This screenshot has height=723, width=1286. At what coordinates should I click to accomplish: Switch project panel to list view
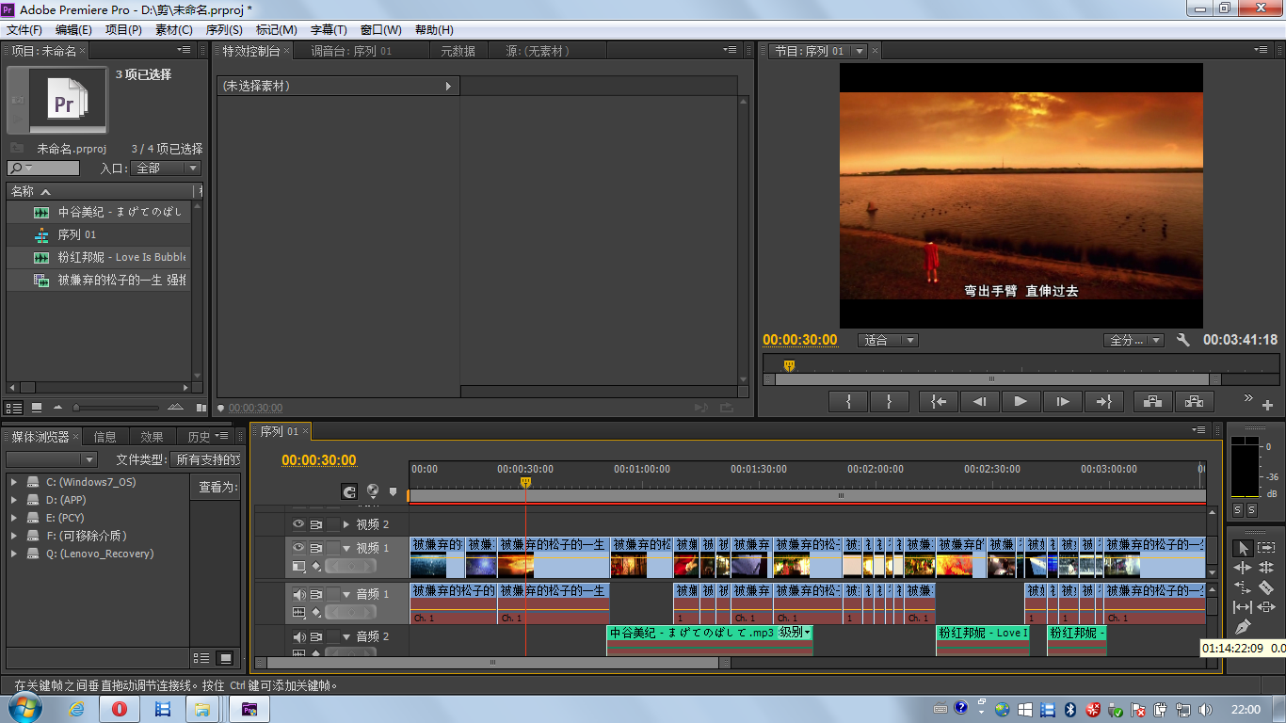pyautogui.click(x=14, y=408)
